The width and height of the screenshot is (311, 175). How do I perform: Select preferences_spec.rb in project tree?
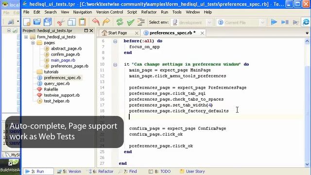point(62,78)
